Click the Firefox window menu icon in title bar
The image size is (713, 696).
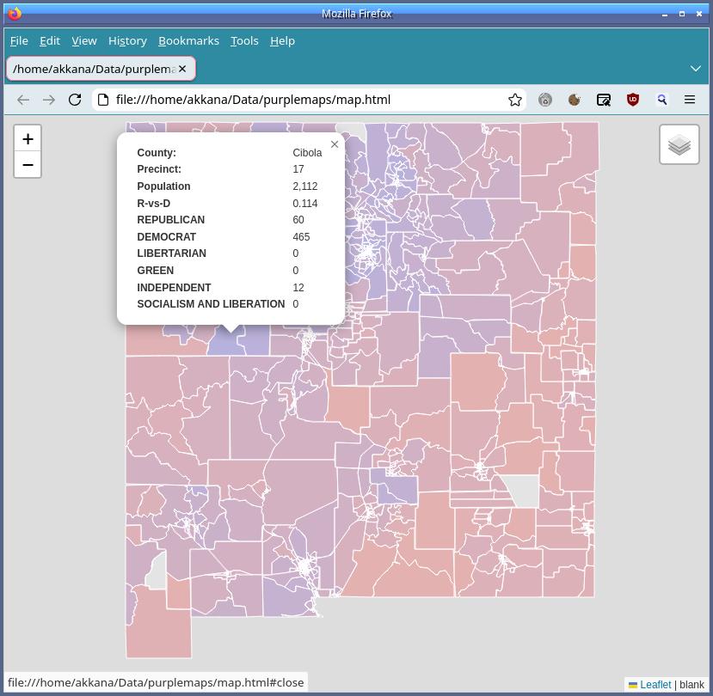pyautogui.click(x=15, y=13)
